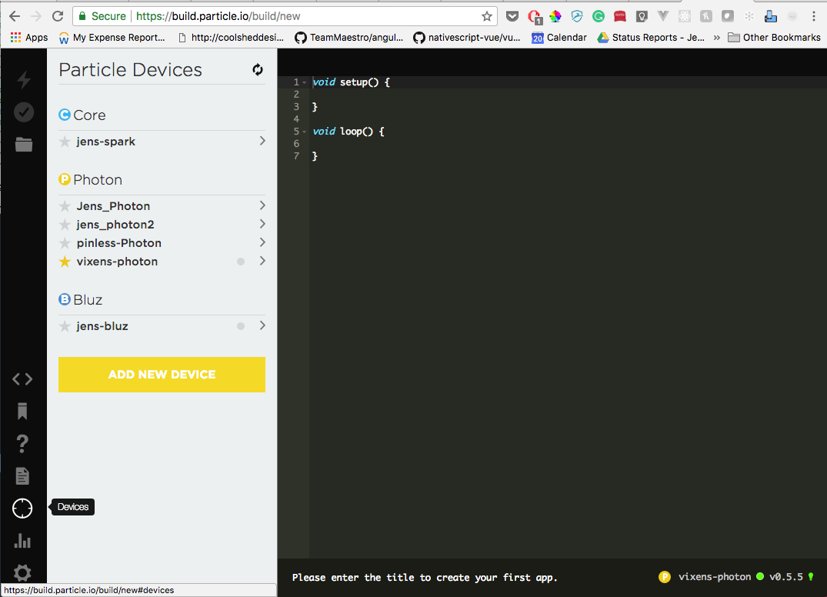Viewport: 827px width, 597px height.
Task: Open the Code angle-brackets icon
Action: point(22,379)
